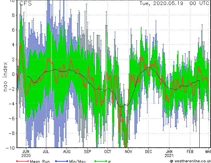Select the SEP x-axis month label
The image size is (211, 163).
coord(88,152)
